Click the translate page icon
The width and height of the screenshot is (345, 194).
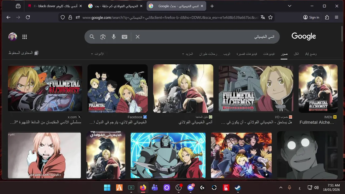point(263,17)
